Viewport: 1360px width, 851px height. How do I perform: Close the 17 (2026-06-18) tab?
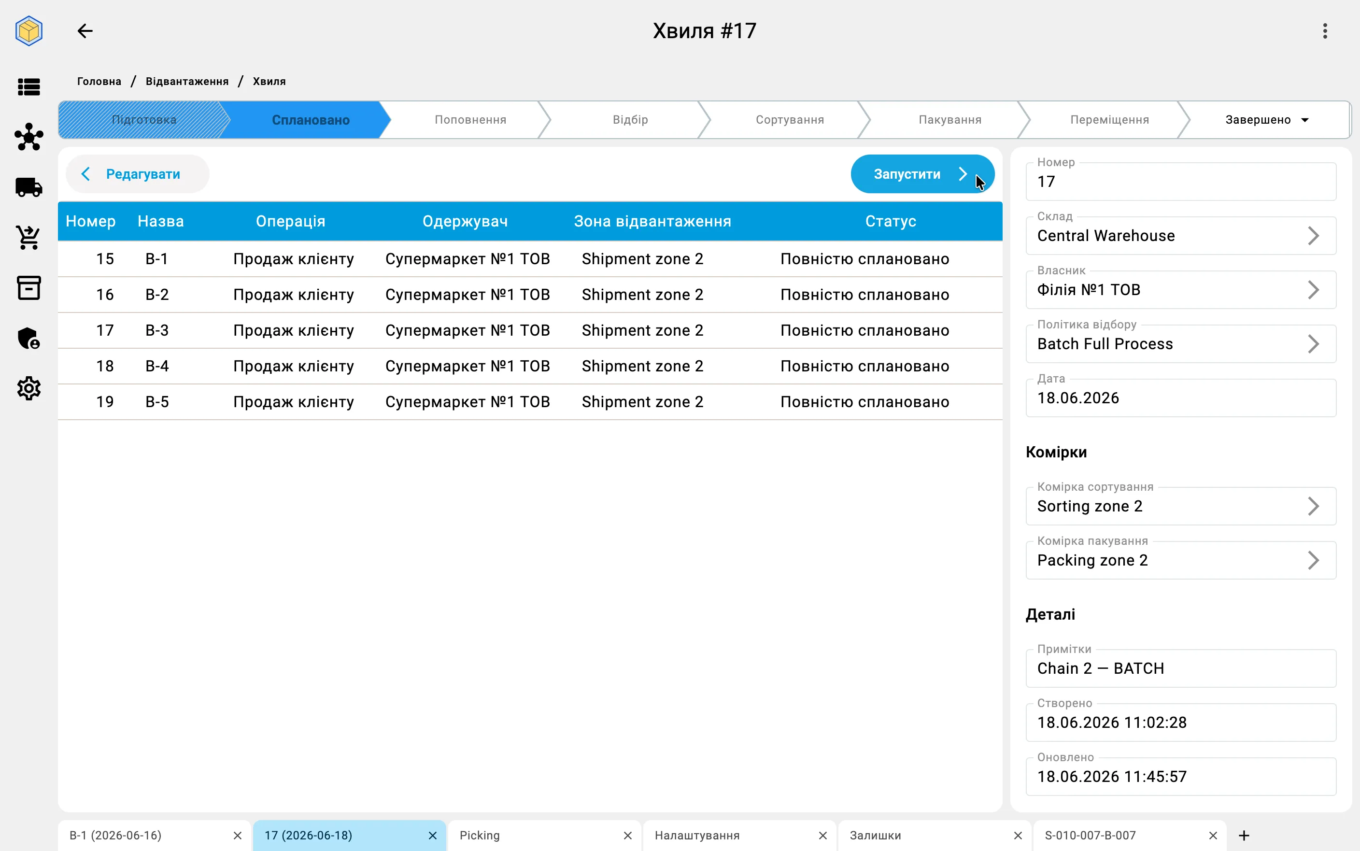point(433,835)
